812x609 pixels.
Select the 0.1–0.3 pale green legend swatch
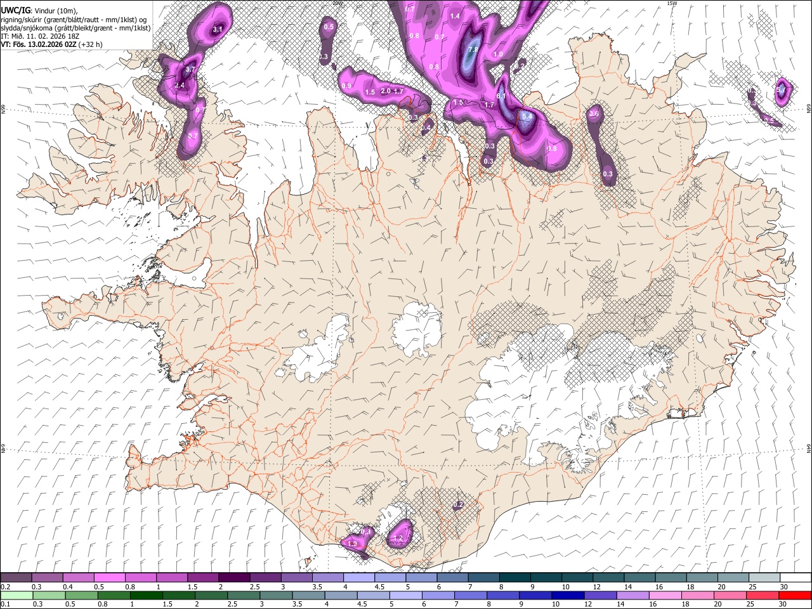(16, 595)
